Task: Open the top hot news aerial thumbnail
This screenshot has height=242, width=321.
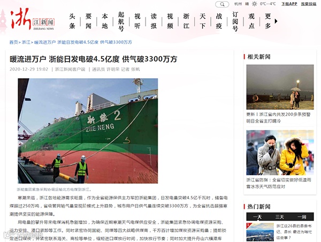Action: (x=260, y=232)
